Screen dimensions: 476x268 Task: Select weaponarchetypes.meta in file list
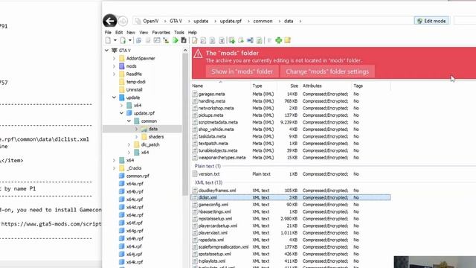click(222, 158)
